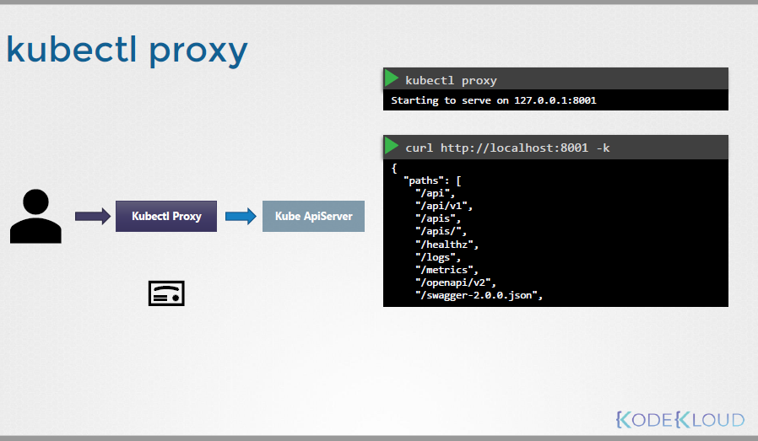The image size is (758, 441).
Task: Click the '"paths": [' line
Action: (x=432, y=180)
